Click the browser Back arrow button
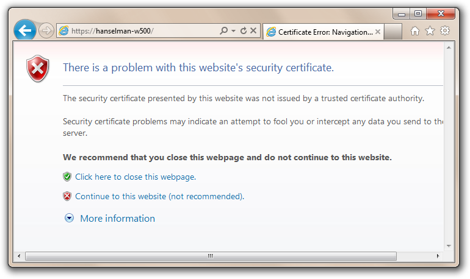The width and height of the screenshot is (470, 279). (24, 30)
